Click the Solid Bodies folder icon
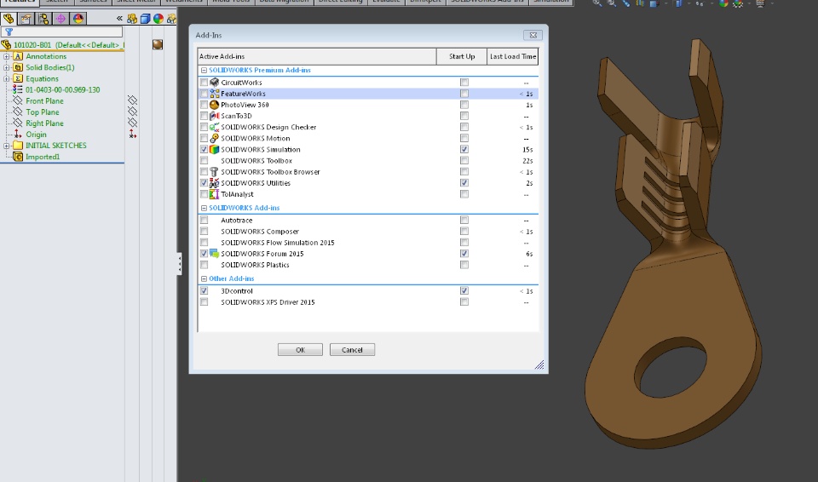Screen dimensions: 818x482 [x=18, y=67]
